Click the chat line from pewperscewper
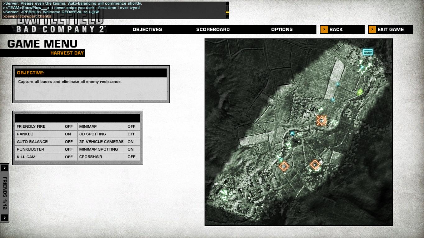Viewport: 424px width, 238px height. tap(27, 16)
